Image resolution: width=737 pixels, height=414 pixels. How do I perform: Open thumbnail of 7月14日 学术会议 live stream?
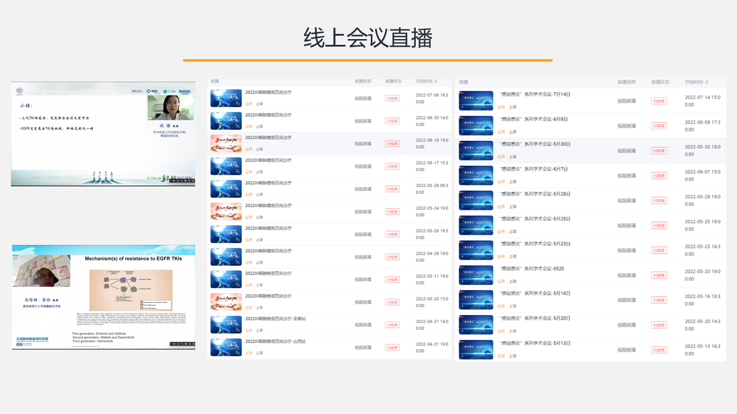tap(476, 101)
